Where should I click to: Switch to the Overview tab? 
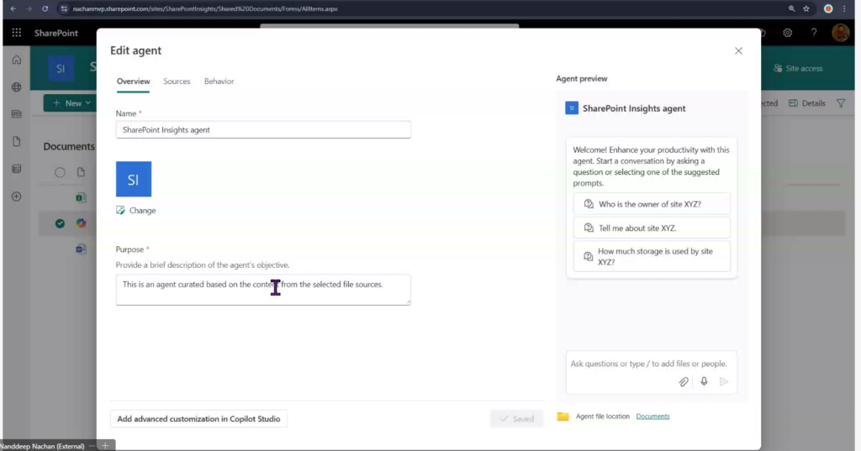pyautogui.click(x=133, y=81)
